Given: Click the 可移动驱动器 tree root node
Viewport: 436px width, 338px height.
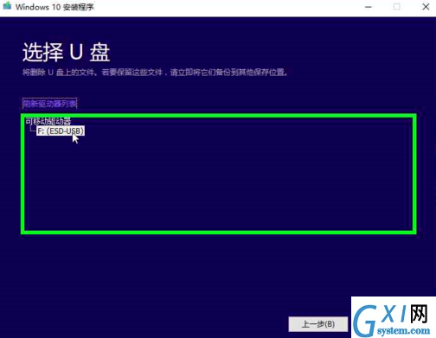Looking at the screenshot, I should click(x=48, y=121).
